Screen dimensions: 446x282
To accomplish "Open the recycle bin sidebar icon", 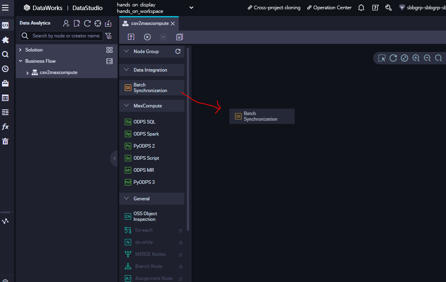I will [5, 141].
